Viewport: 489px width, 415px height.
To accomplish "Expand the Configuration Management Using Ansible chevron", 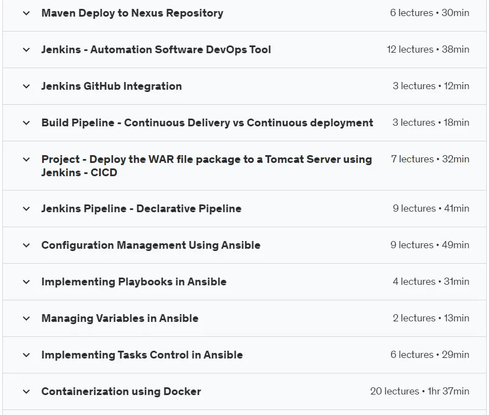I will [x=27, y=245].
